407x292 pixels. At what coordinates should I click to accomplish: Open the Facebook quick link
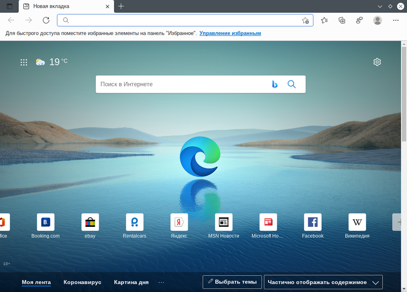pyautogui.click(x=313, y=226)
